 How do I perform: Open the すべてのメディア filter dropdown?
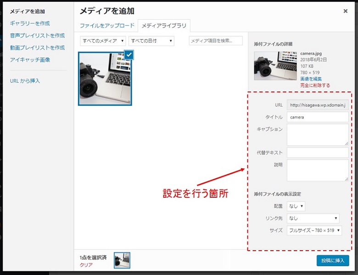click(x=103, y=41)
